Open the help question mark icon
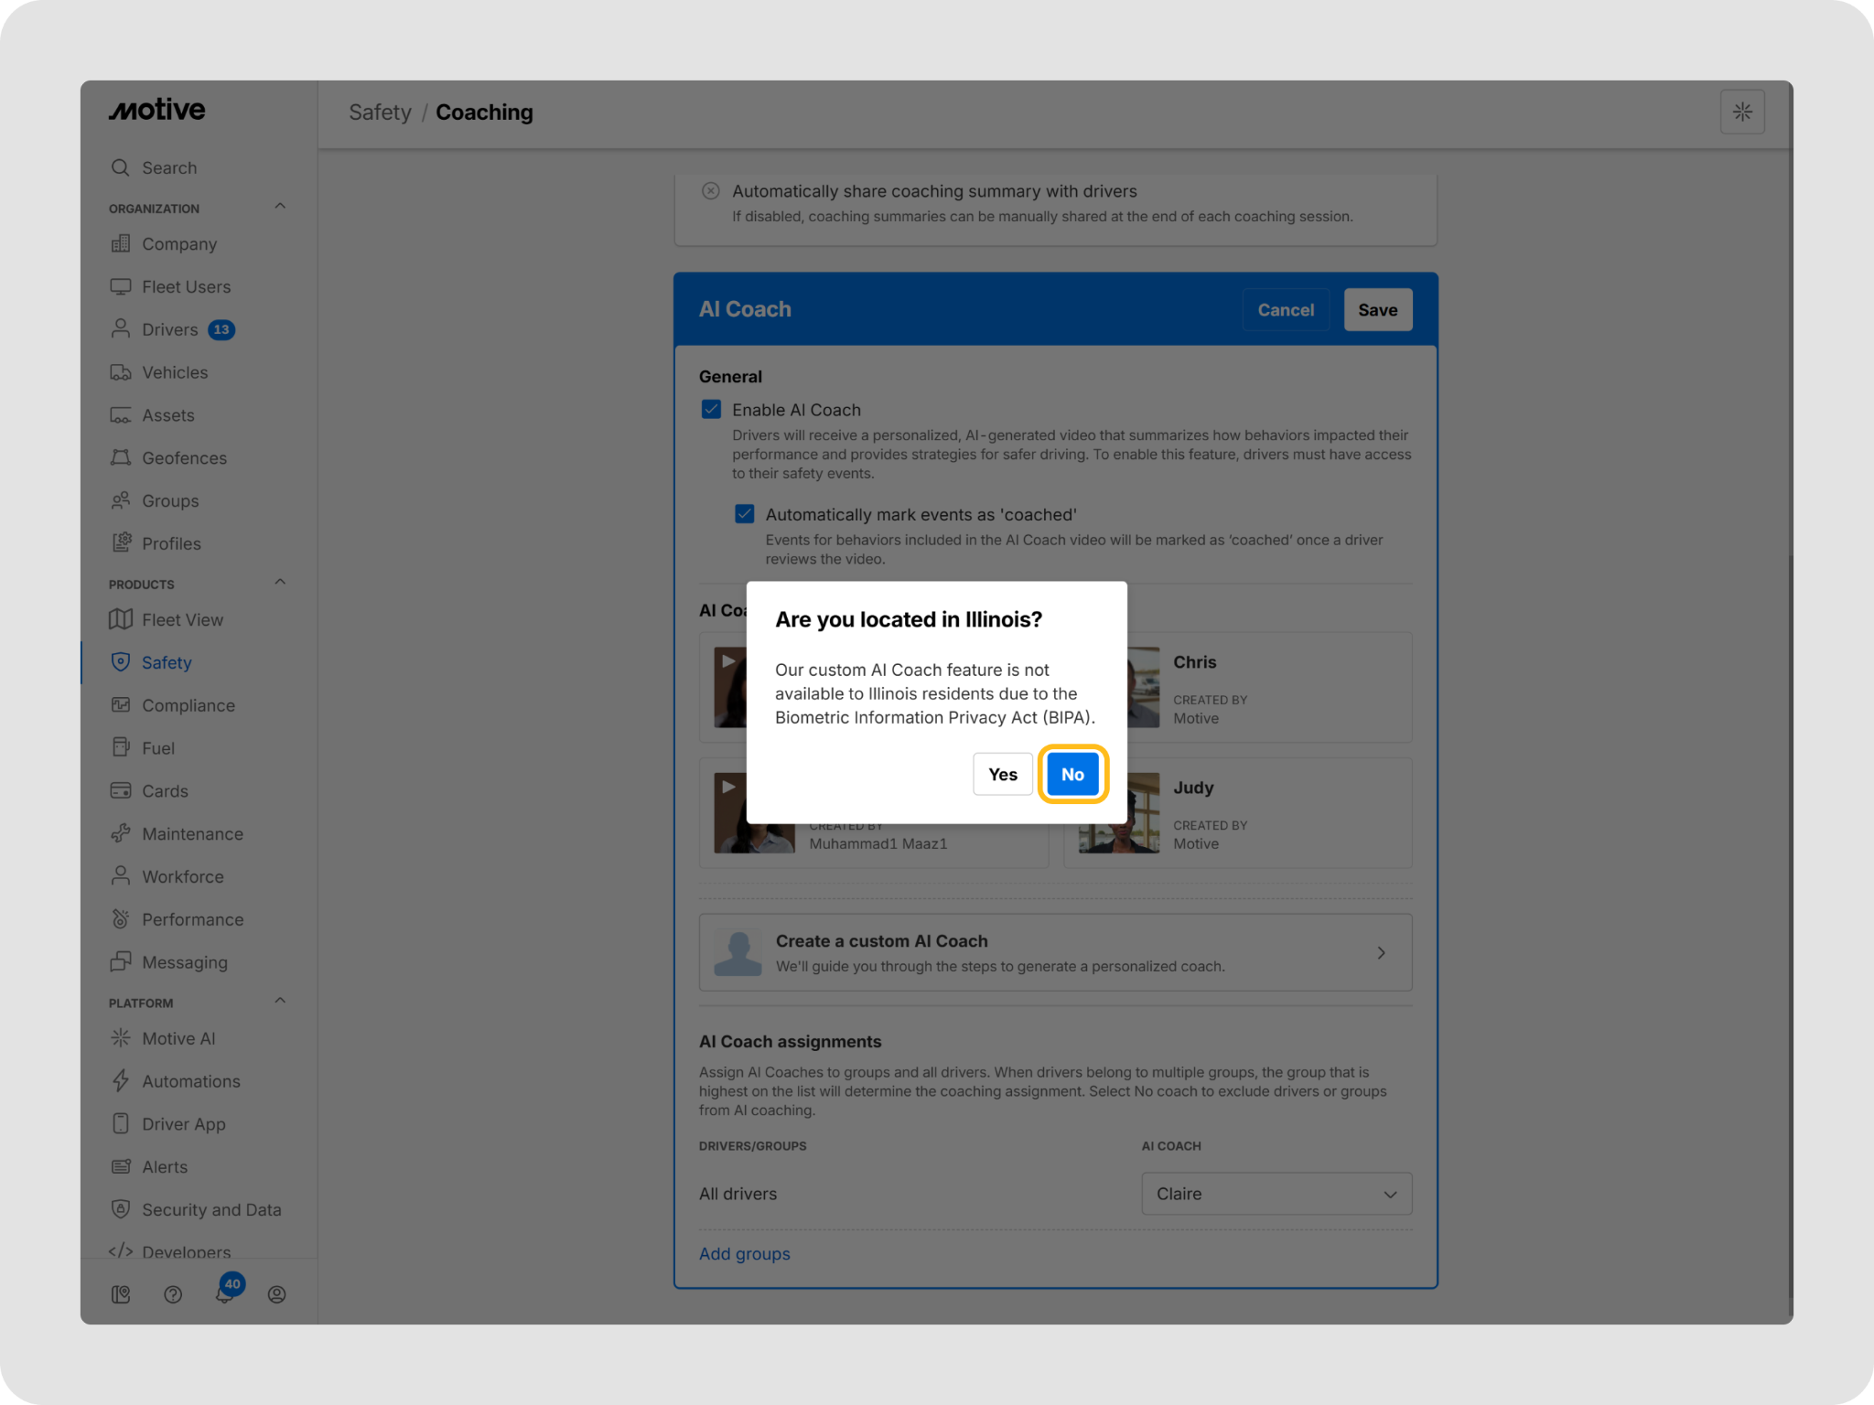1874x1405 pixels. click(173, 1294)
